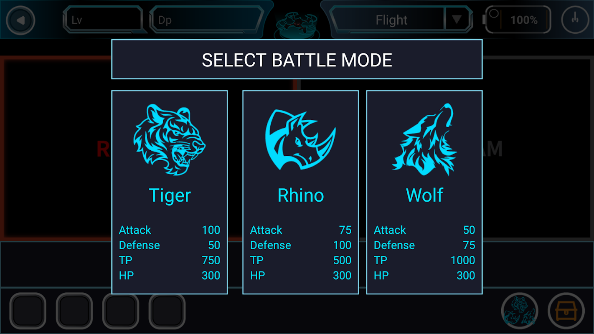Image resolution: width=594 pixels, height=334 pixels.
Task: Tap the back arrow button
Action: pyautogui.click(x=20, y=20)
